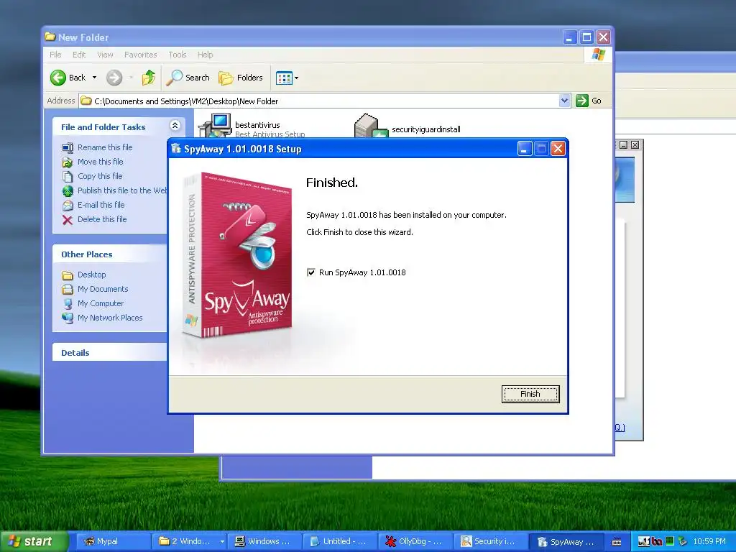Click the SpyAway Setup title bar icon
This screenshot has height=552, width=736.
tap(176, 149)
